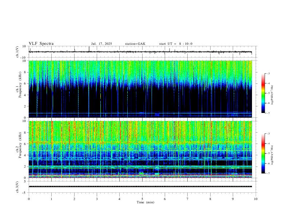This screenshot has height=223, width=288.
Task: Click the ch.1 spectrogram color scale bar
Action: [263, 93]
